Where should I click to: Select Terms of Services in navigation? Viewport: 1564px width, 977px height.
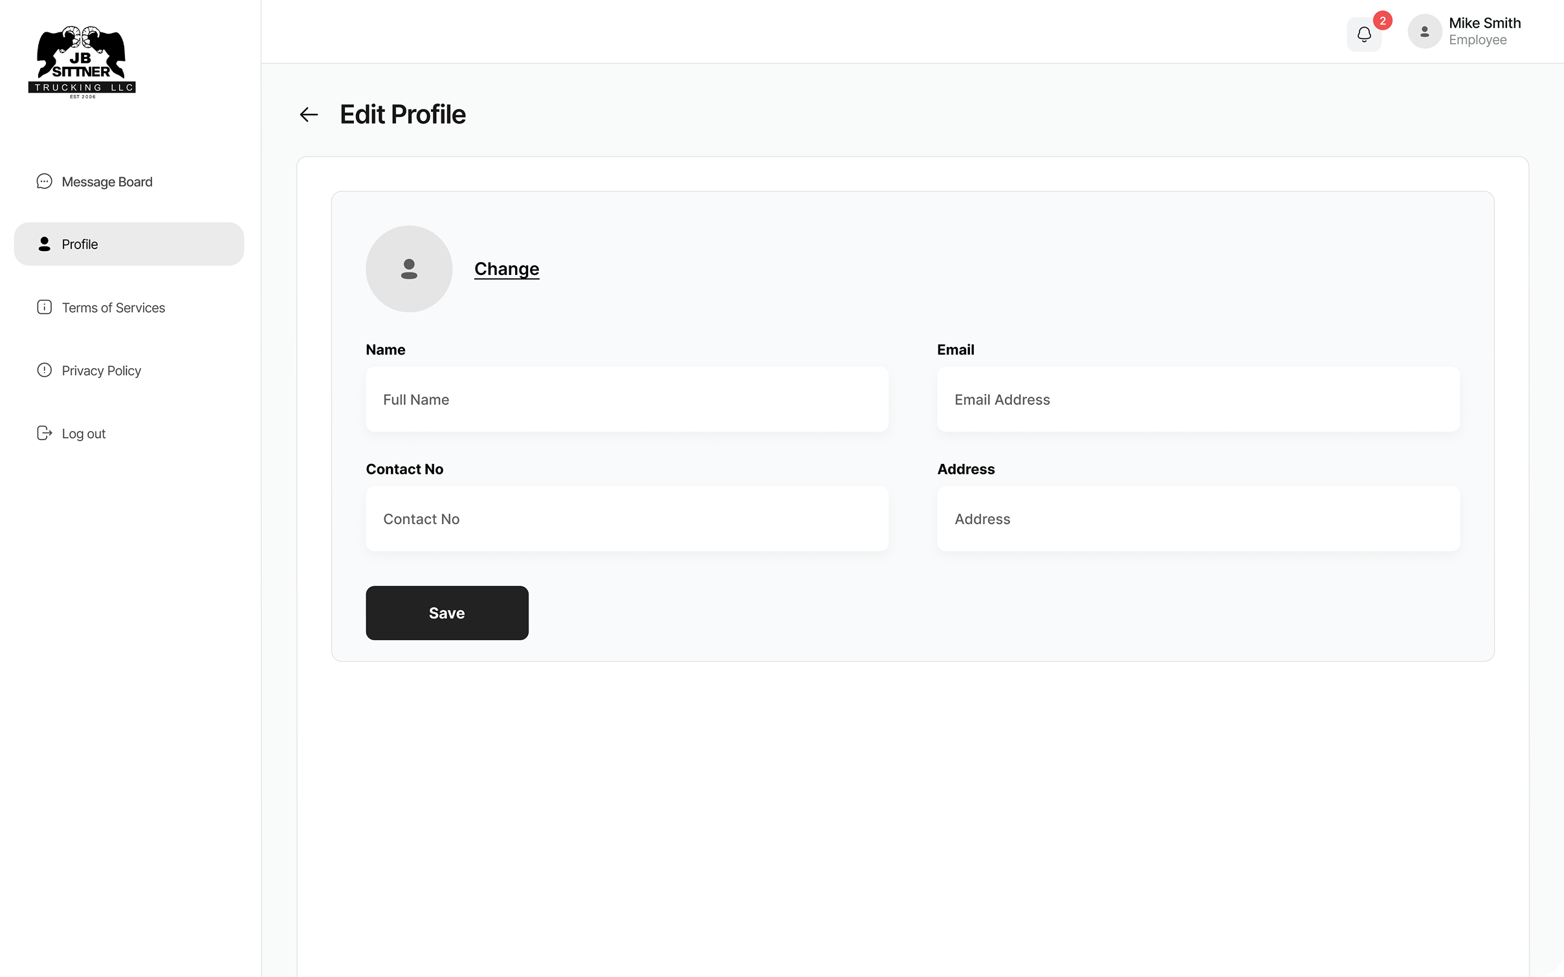[x=113, y=307]
